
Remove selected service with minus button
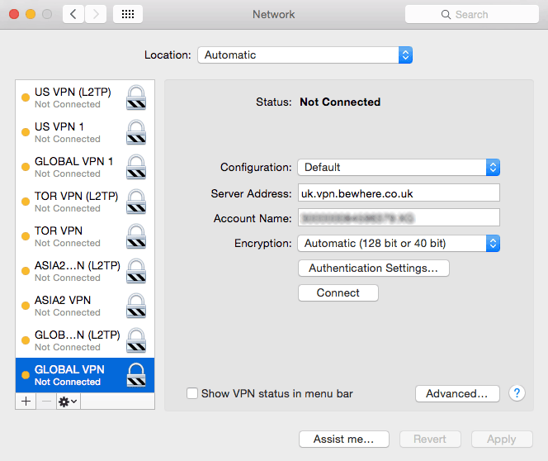[x=46, y=402]
